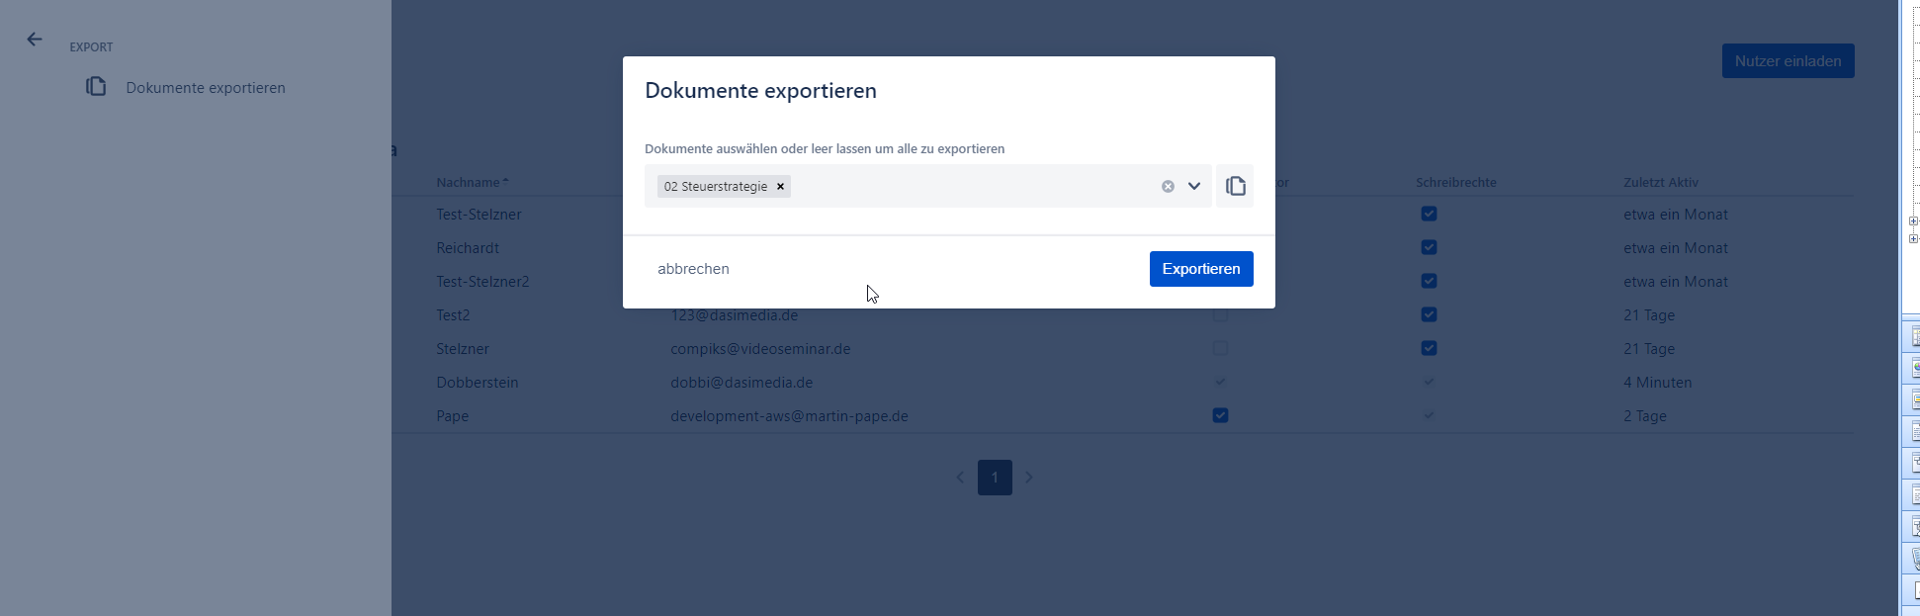Click the abbrechen button

pos(693,269)
